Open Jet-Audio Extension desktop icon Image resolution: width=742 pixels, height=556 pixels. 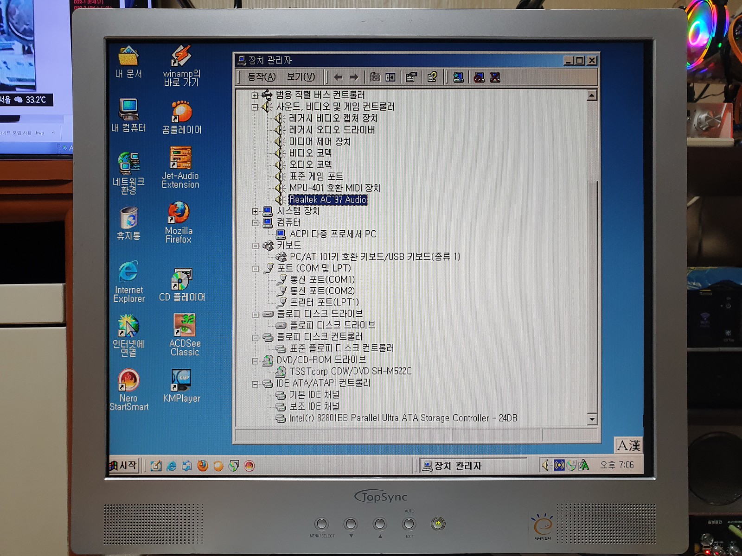click(180, 168)
